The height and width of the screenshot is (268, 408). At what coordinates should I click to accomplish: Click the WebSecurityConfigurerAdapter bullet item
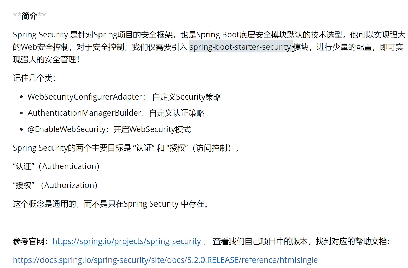(x=85, y=97)
